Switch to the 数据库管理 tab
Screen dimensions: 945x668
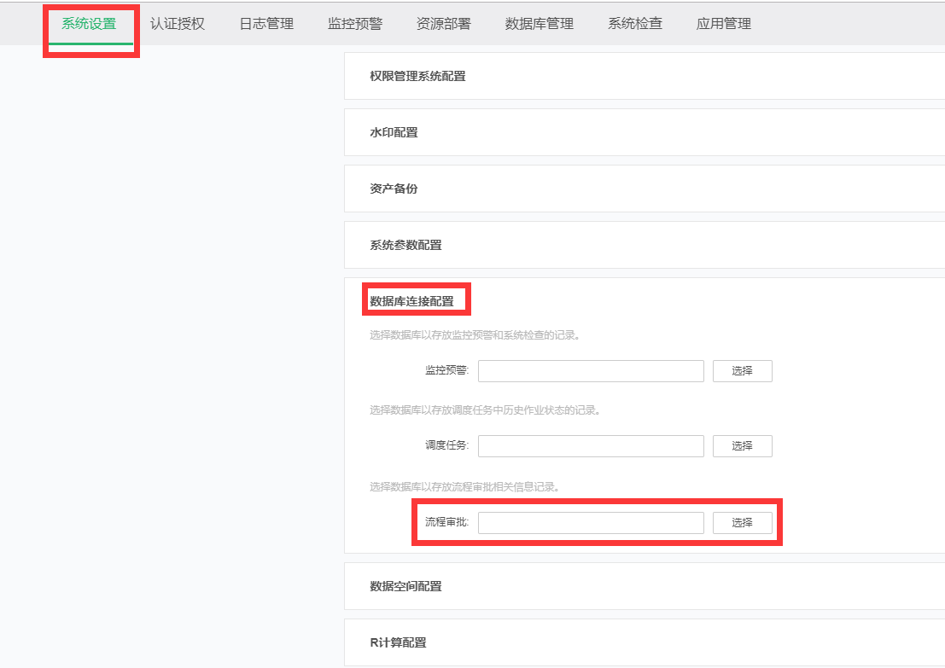(x=540, y=24)
